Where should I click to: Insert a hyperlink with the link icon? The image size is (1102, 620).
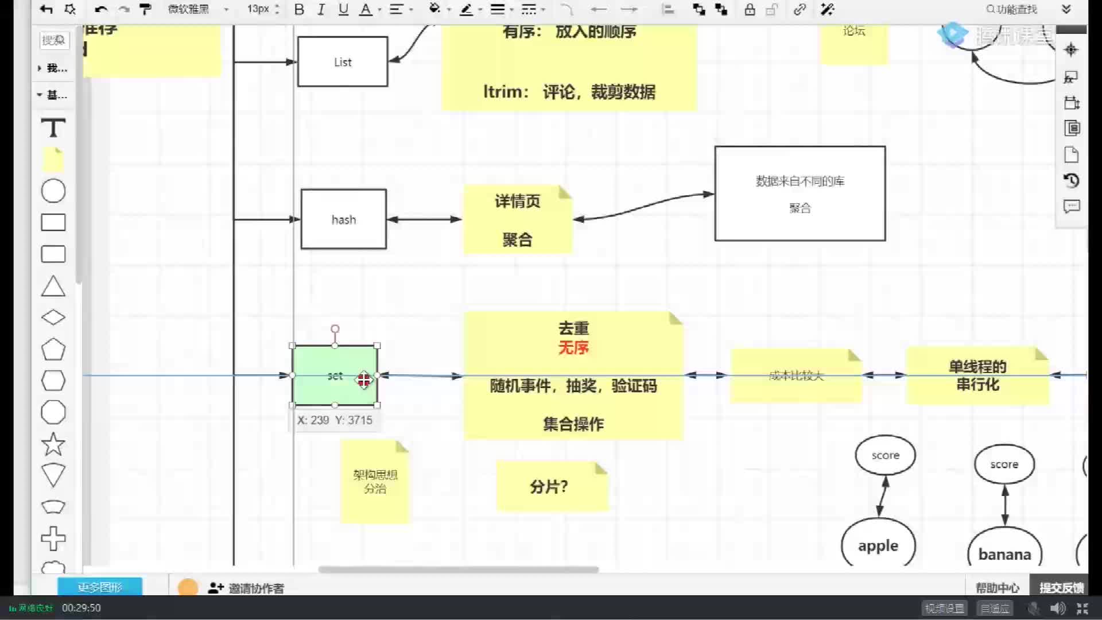pos(800,9)
